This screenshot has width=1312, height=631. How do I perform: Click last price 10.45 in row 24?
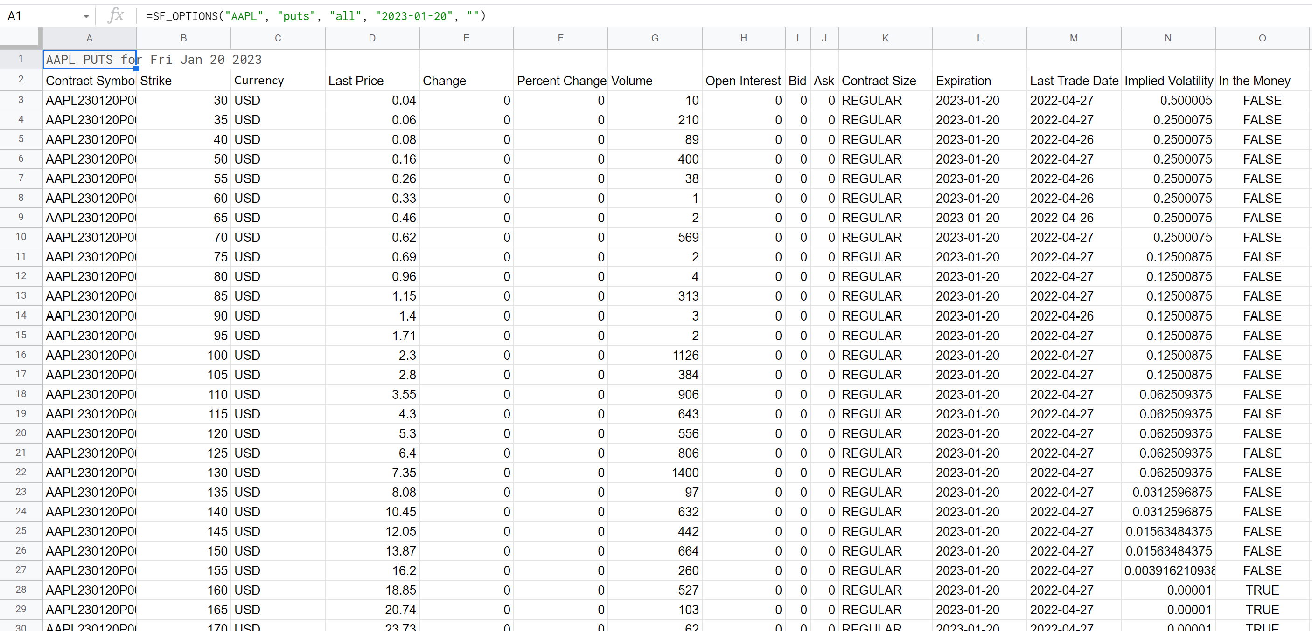(x=372, y=511)
